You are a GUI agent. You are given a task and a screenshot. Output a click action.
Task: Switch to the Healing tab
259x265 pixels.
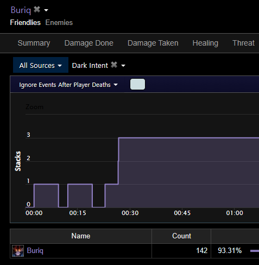(205, 43)
